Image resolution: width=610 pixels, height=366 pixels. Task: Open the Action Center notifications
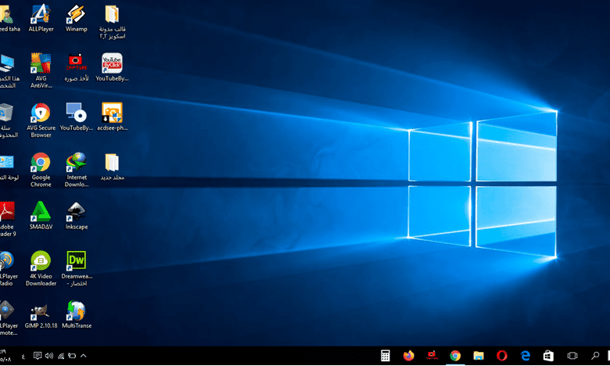38,356
